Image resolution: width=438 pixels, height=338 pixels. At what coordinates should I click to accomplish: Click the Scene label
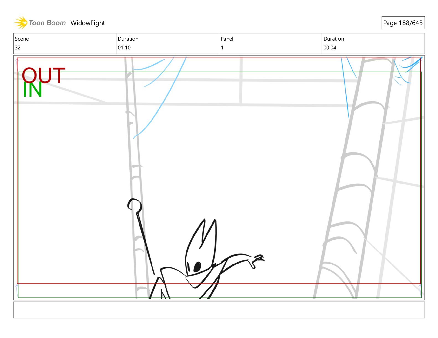22,39
